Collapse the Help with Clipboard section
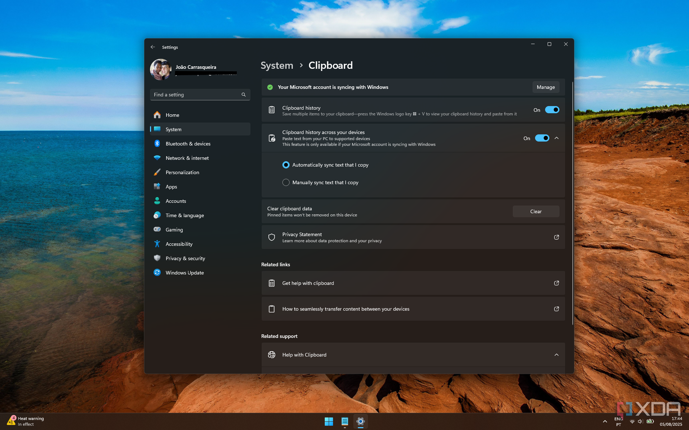 click(557, 355)
